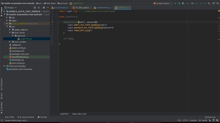
Task: Open the Account Feature run configuration dropdown
Action: [x=163, y=3]
